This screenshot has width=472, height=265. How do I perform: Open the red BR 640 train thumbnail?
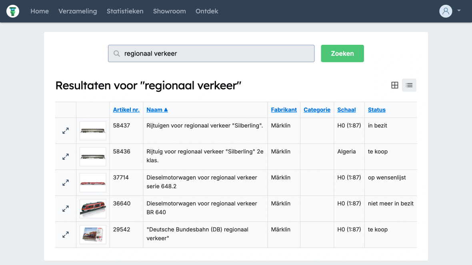pyautogui.click(x=93, y=209)
